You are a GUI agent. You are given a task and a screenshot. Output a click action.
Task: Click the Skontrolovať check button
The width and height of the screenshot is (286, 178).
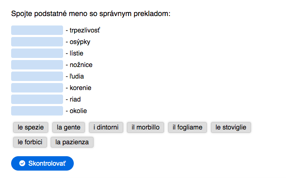tap(42, 163)
